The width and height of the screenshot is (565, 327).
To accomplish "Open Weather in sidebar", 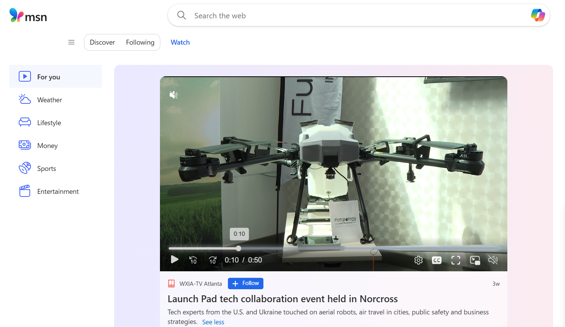I will (x=50, y=100).
